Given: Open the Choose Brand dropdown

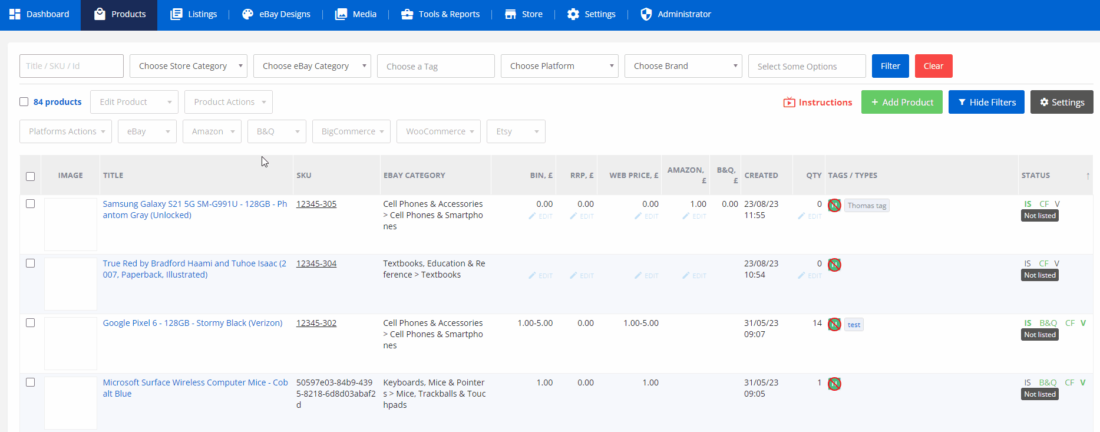Looking at the screenshot, I should [x=683, y=66].
